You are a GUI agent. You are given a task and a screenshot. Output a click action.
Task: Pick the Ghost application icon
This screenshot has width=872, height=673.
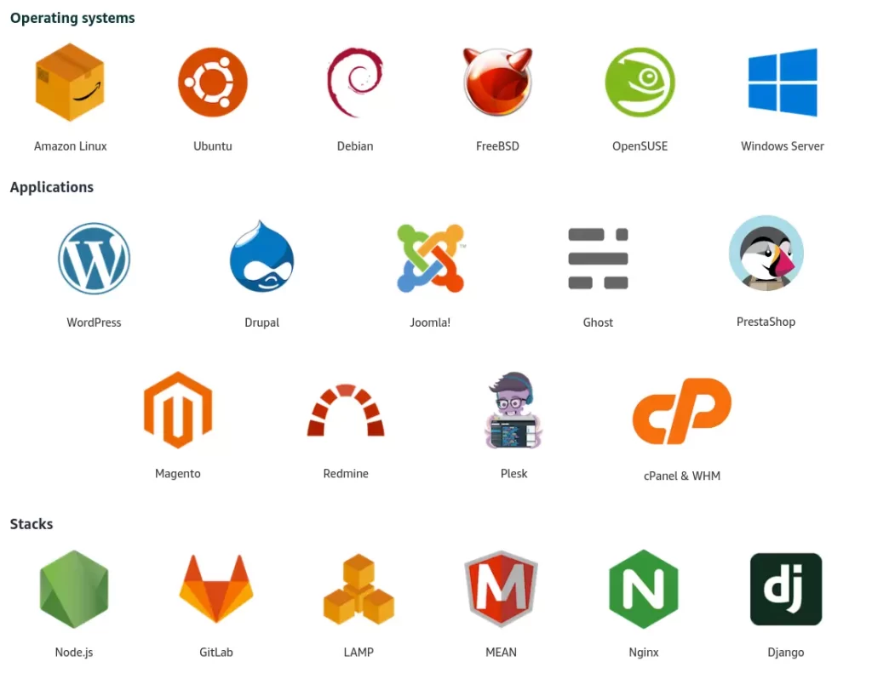point(598,259)
